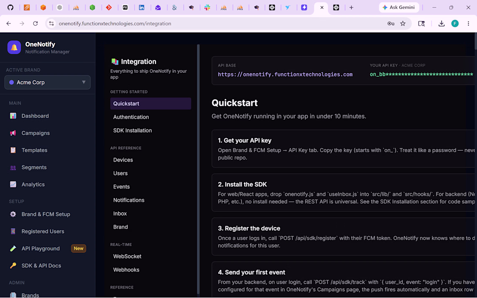Screen dimensions: 477x298
Task: Click the API base URL text
Action: point(285,74)
